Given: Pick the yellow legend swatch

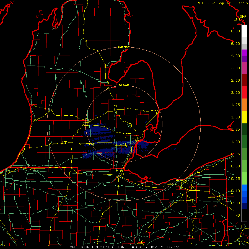Looking at the screenshot, I should click(244, 117).
